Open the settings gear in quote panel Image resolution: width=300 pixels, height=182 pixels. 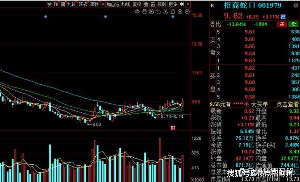click(296, 5)
